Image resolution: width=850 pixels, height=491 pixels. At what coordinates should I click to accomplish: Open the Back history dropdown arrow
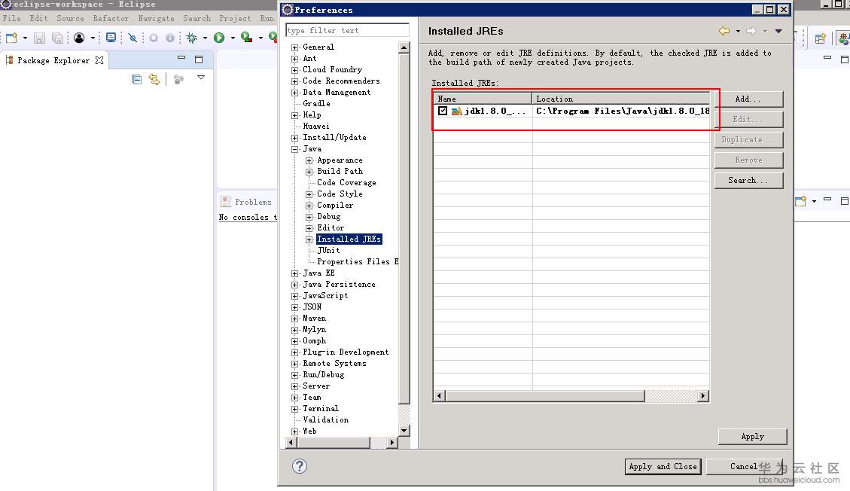tap(738, 32)
